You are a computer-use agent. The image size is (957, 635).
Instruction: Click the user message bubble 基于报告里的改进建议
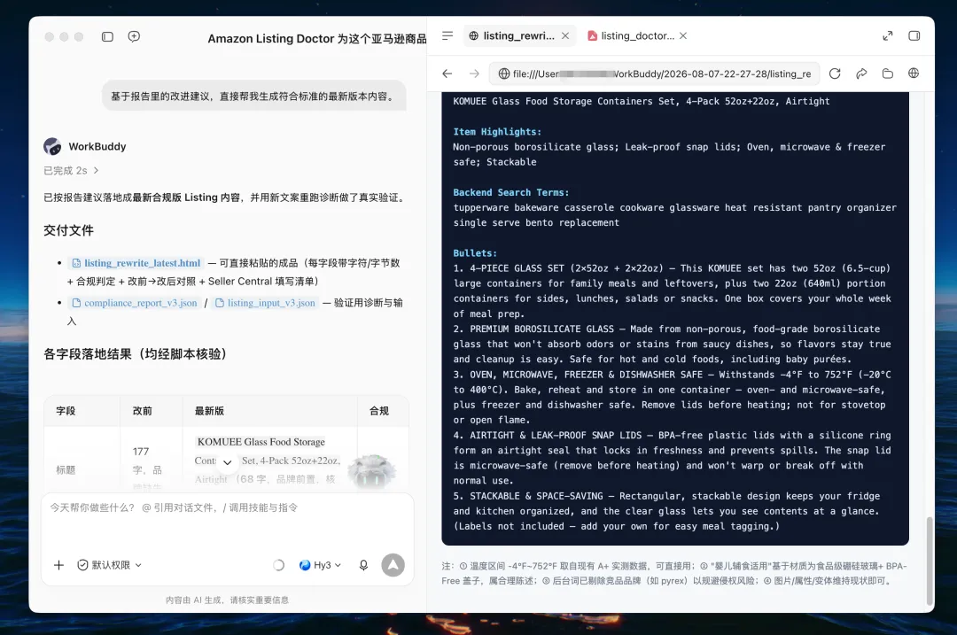point(254,97)
